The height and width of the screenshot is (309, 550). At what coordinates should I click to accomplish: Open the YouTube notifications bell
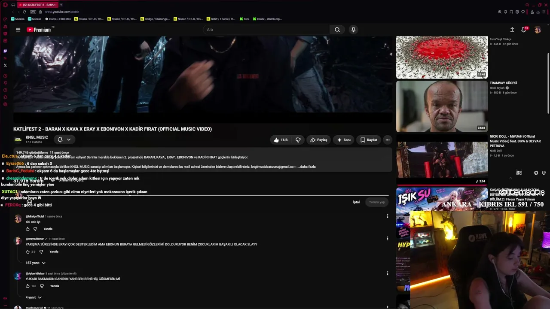click(x=524, y=30)
